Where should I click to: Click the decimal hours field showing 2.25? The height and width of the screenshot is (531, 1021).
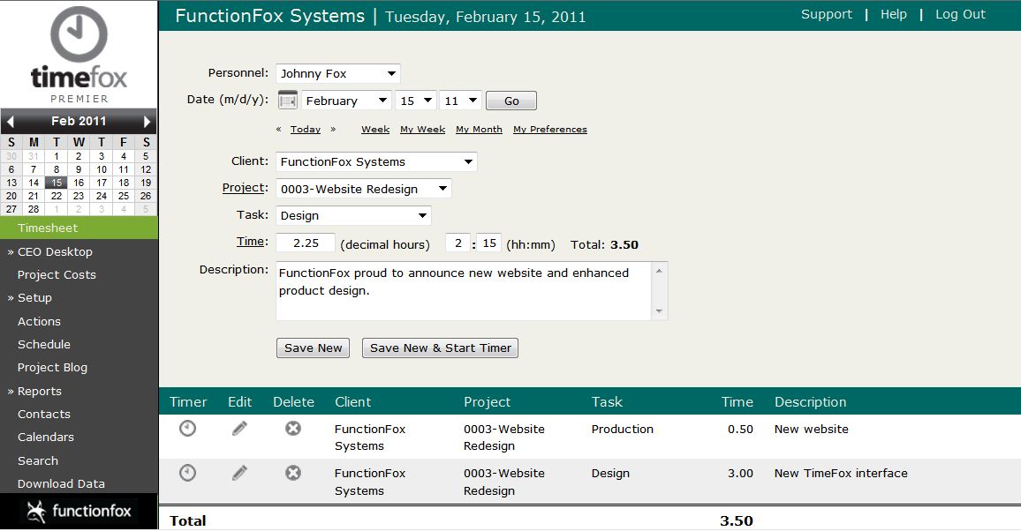[x=306, y=243]
